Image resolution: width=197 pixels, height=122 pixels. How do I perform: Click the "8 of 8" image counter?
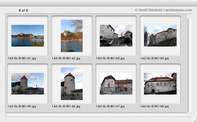[23, 10]
